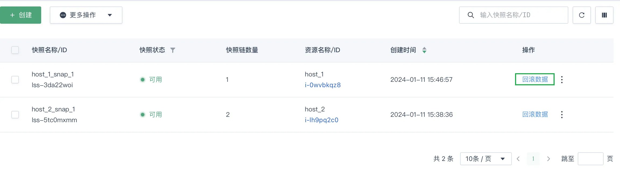620x176 pixels.
Task: Open the column settings icon
Action: pyautogui.click(x=604, y=15)
